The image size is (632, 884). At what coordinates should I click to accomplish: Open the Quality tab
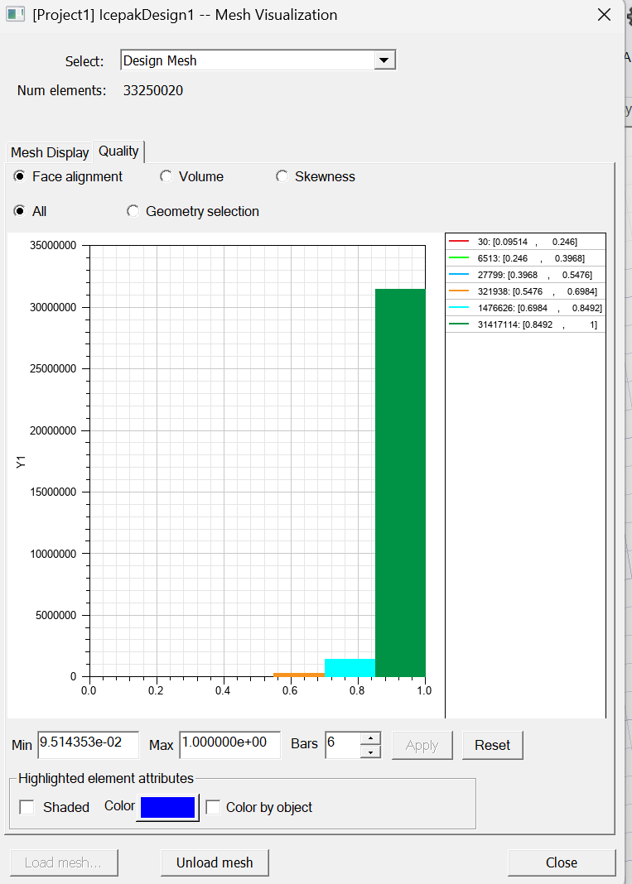pyautogui.click(x=118, y=151)
